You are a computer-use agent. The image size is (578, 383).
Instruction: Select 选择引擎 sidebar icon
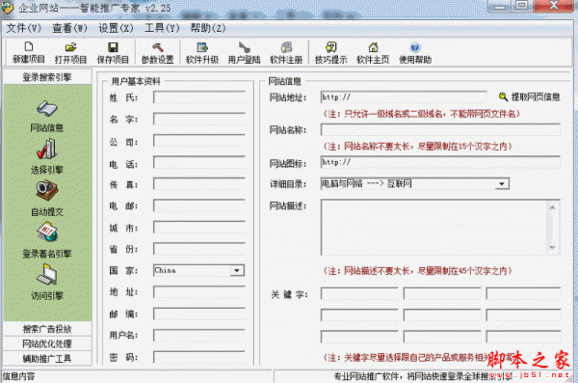[47, 149]
